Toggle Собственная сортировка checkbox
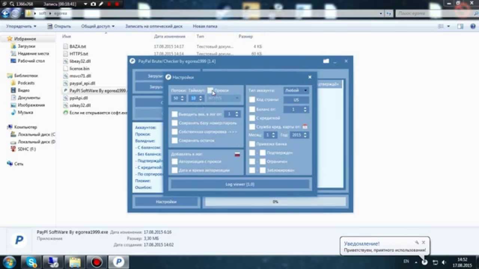This screenshot has height=269, width=479. pos(174,132)
